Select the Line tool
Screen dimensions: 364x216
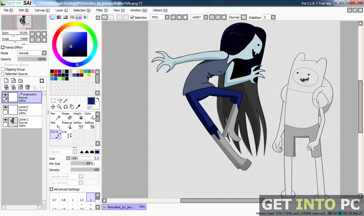[67, 134]
